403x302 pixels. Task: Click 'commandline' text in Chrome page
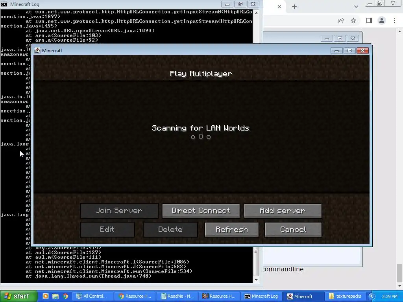(283, 269)
